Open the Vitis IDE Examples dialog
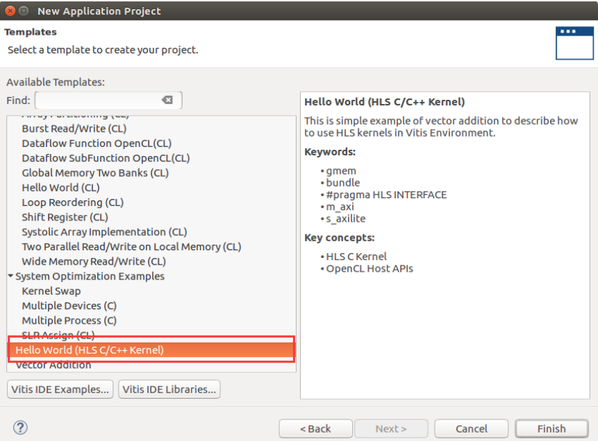Viewport: 598px width, 441px height. pyautogui.click(x=60, y=389)
